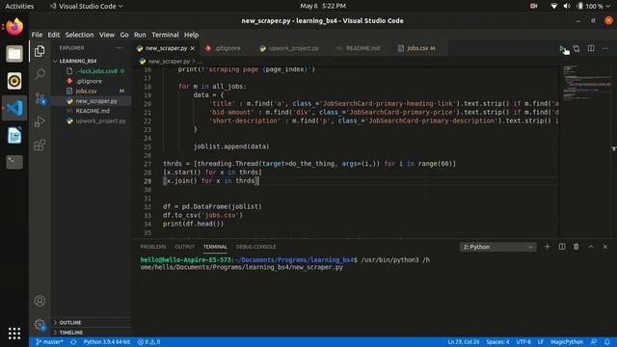Viewport: 617px width, 347px height.
Task: Close the terminal panel
Action: point(605,247)
